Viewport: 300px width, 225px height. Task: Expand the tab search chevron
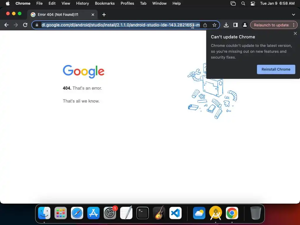coord(293,15)
